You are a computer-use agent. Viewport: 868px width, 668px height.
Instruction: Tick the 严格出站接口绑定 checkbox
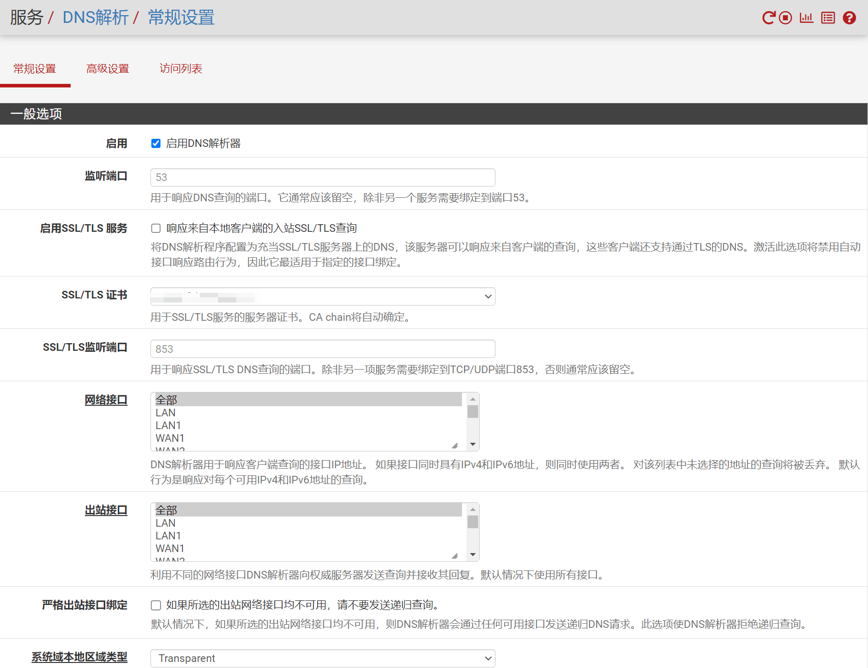tap(156, 605)
